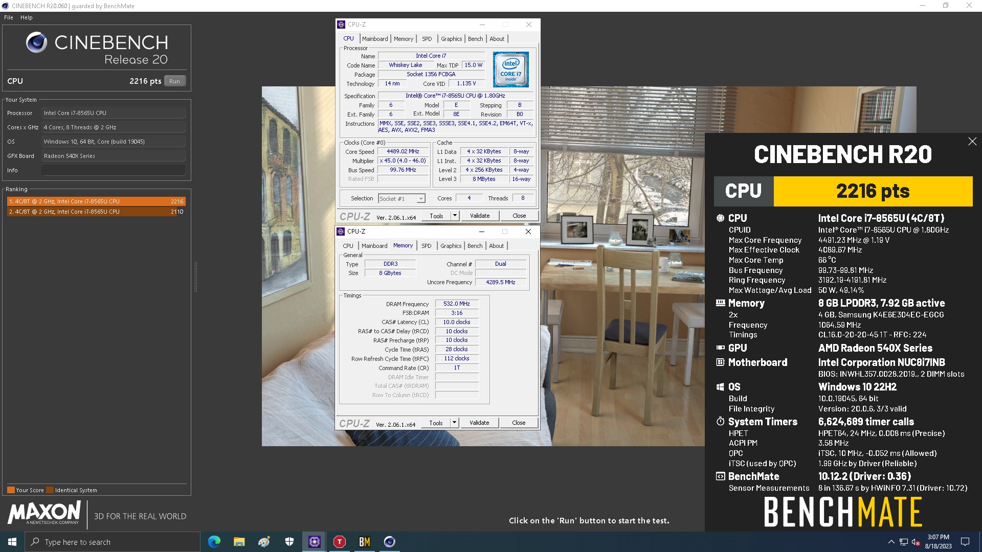Screen dimensions: 982x552
Task: Click the Info input field in Your System
Action: coord(114,170)
